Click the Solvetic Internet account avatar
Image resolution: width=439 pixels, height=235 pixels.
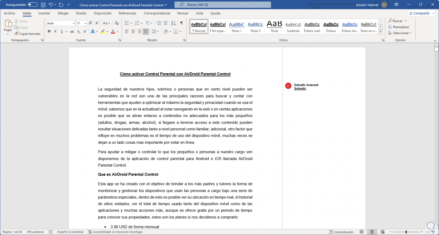click(x=384, y=5)
